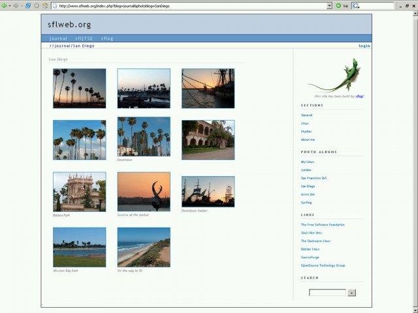418x313 pixels.
Task: Open the San Francisco 2k5 photo album
Action: (x=313, y=178)
